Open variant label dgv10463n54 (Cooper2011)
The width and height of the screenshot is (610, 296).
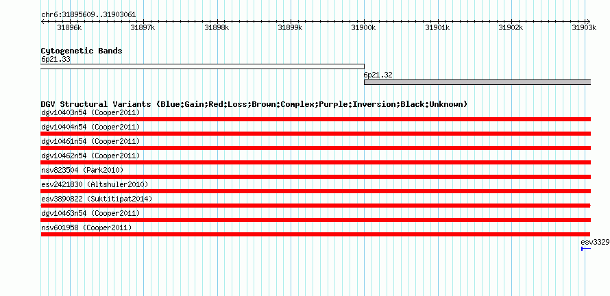[x=90, y=214]
